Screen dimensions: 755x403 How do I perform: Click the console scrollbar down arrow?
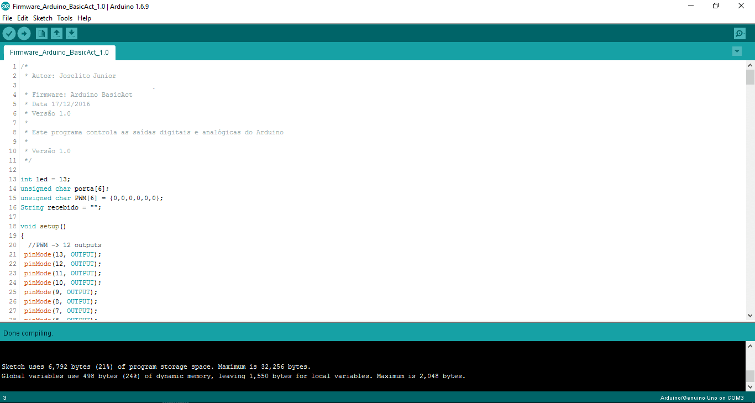tap(750, 386)
